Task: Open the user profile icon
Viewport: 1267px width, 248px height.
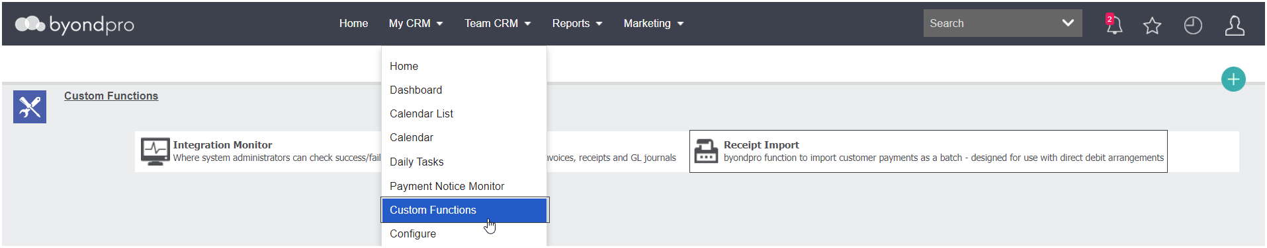Action: pyautogui.click(x=1235, y=26)
